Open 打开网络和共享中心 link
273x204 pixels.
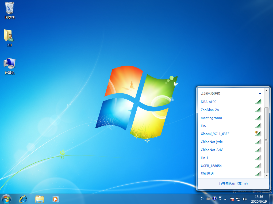tap(233, 184)
